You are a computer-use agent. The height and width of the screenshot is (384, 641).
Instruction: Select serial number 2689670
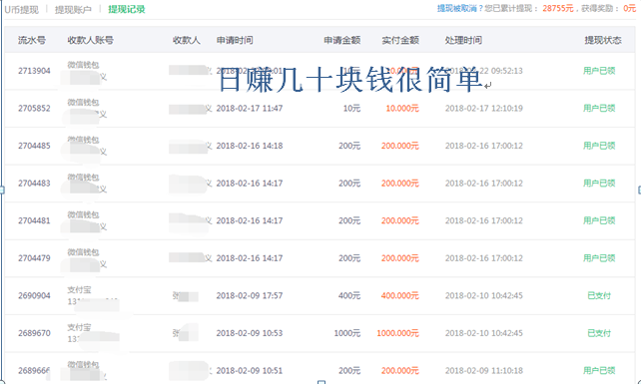(x=34, y=333)
